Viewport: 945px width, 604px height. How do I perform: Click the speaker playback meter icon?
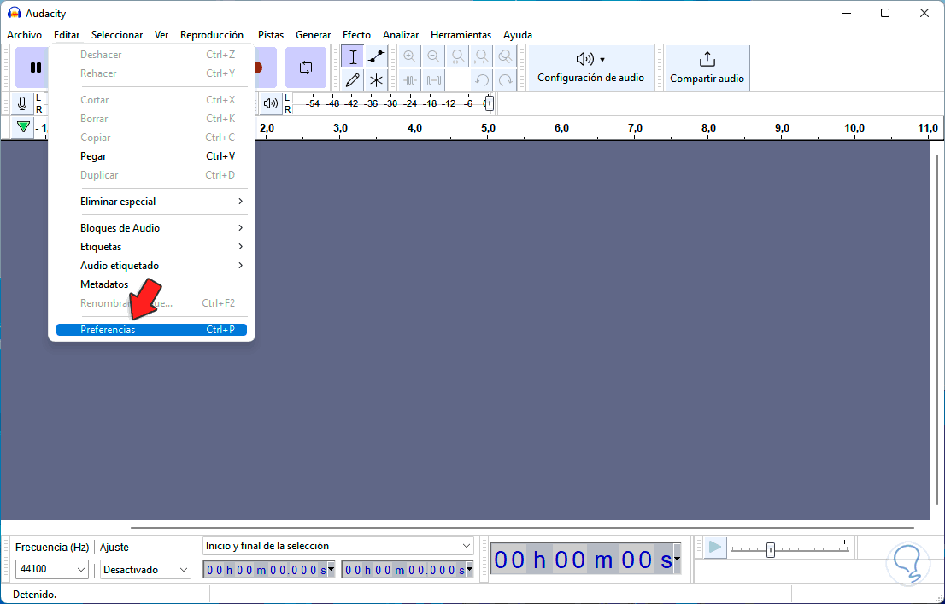(271, 103)
